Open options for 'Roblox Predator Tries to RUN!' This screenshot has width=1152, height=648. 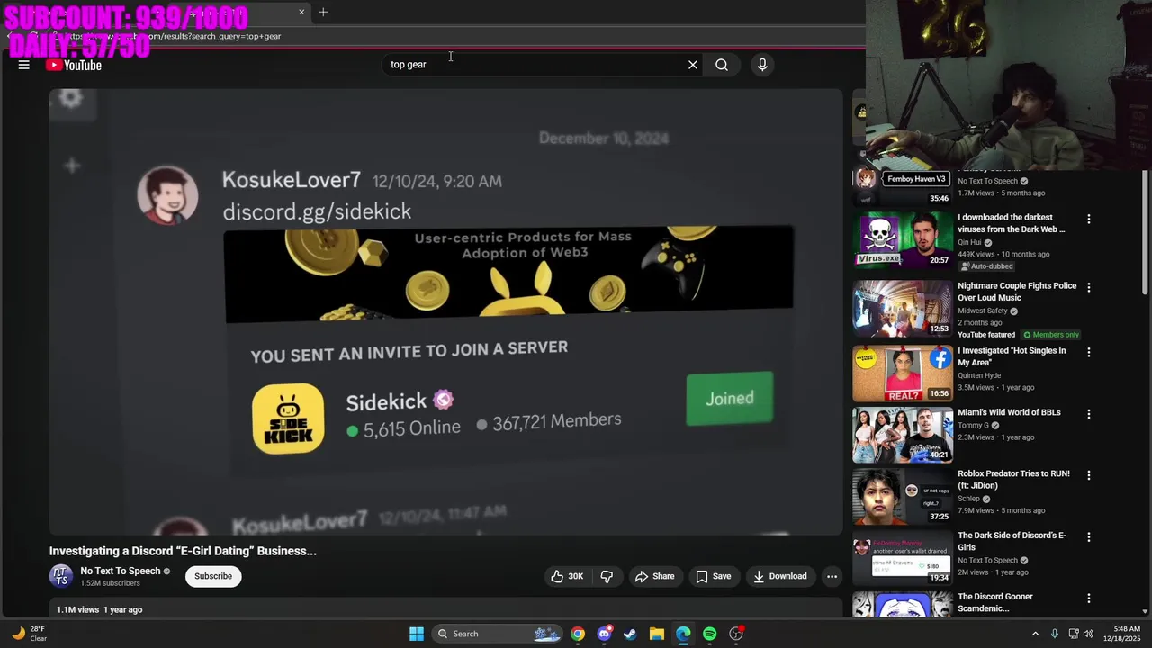pyautogui.click(x=1089, y=475)
